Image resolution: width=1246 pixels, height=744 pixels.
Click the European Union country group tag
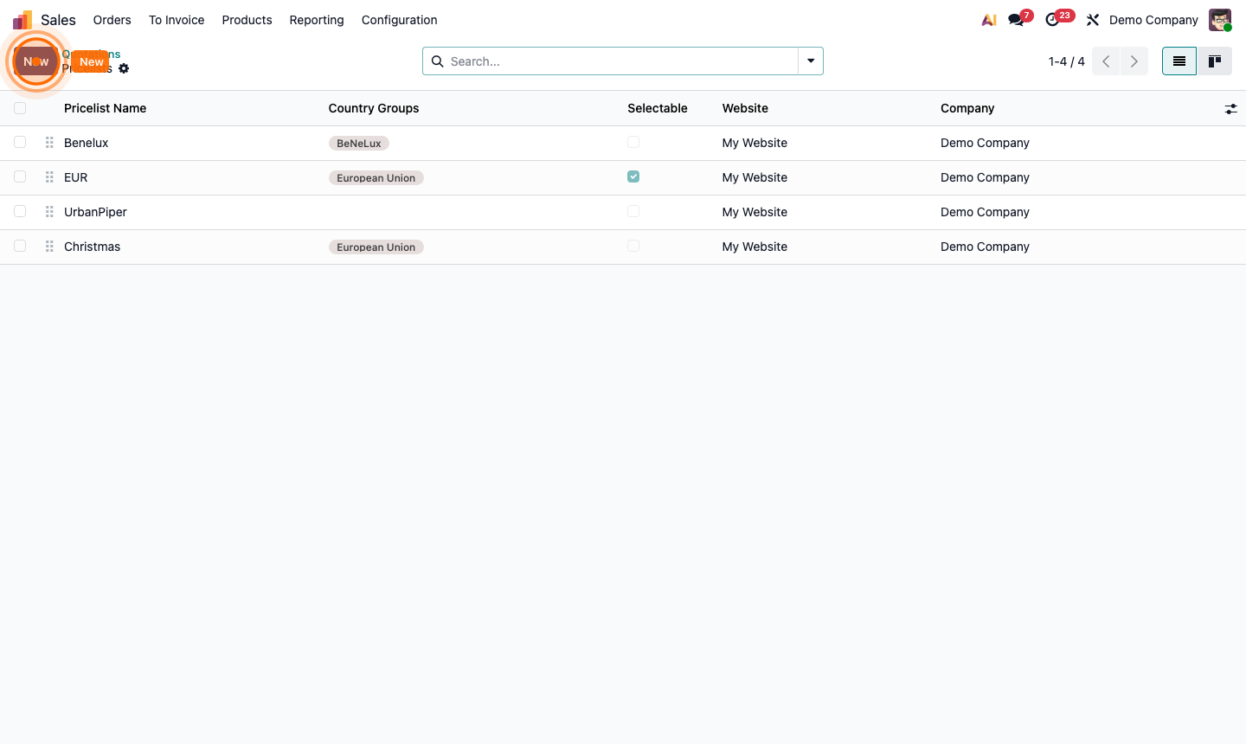[x=376, y=177]
